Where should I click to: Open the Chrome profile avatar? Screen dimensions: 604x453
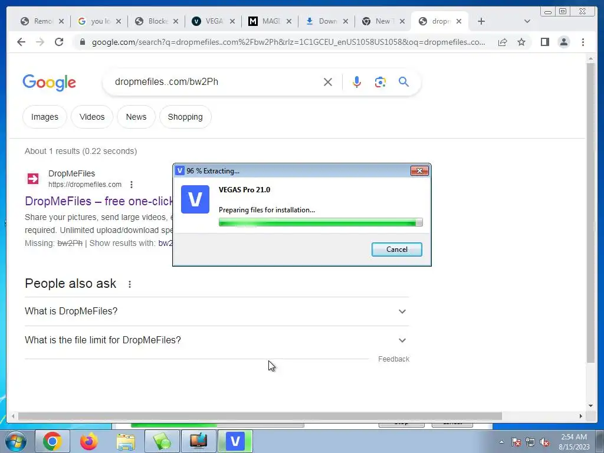tap(563, 42)
